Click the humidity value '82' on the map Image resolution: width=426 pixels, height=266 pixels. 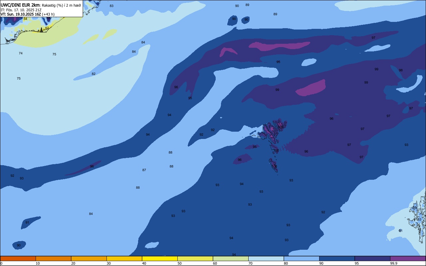point(94,74)
